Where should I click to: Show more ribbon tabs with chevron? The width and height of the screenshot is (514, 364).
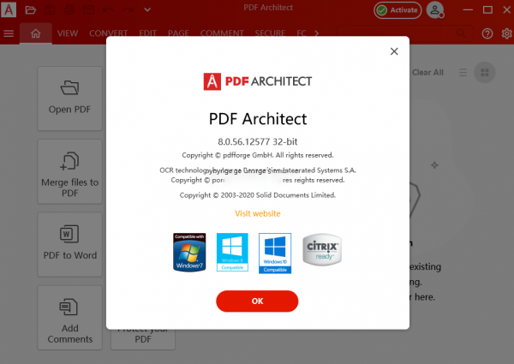317,33
